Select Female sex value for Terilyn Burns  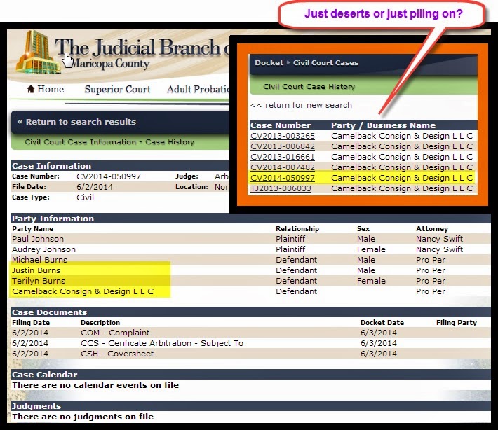pyautogui.click(x=371, y=281)
